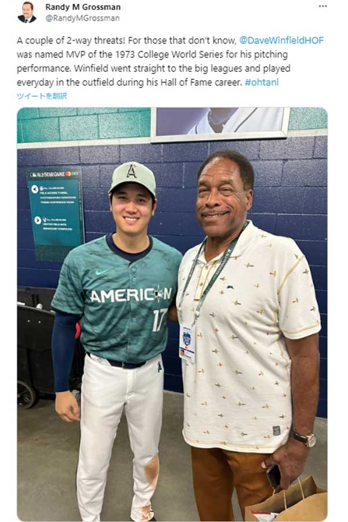Viewport: 348px width, 522px height.
Task: Click the credential badge on the lanyard
Action: tap(187, 343)
